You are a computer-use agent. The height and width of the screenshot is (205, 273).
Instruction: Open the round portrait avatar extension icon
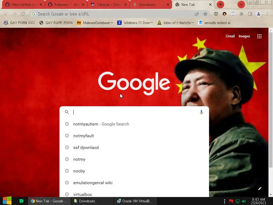coord(224,14)
